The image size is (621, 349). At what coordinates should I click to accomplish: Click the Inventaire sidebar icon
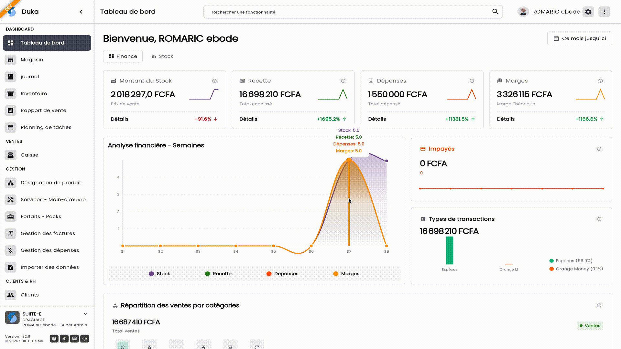click(x=11, y=94)
